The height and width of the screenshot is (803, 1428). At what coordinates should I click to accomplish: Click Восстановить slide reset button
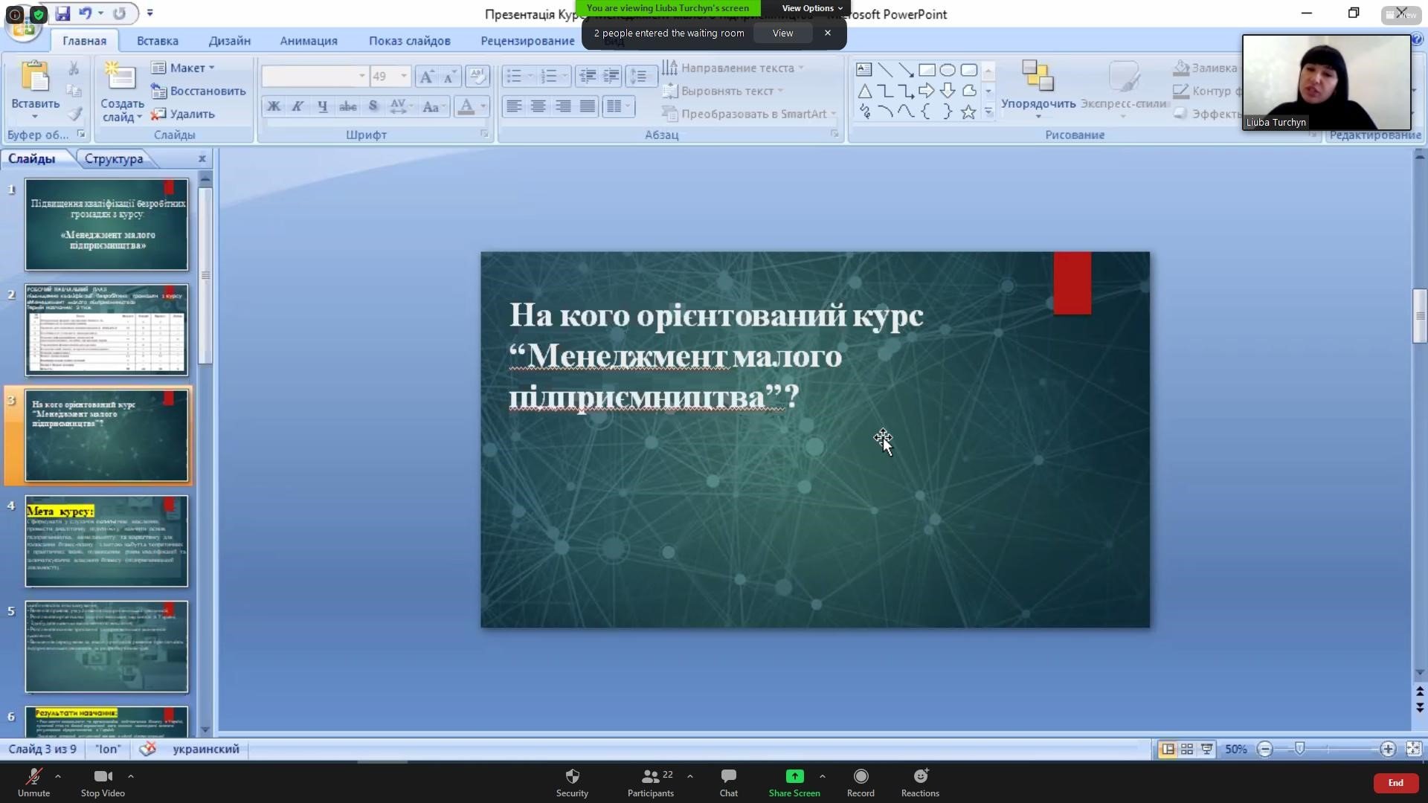click(198, 91)
